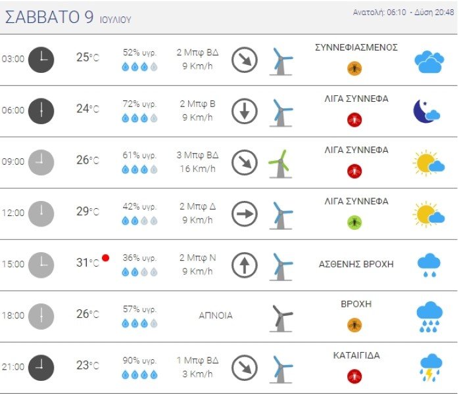Click the green wind turbine at 09:00
The height and width of the screenshot is (394, 459).
pyautogui.click(x=280, y=164)
